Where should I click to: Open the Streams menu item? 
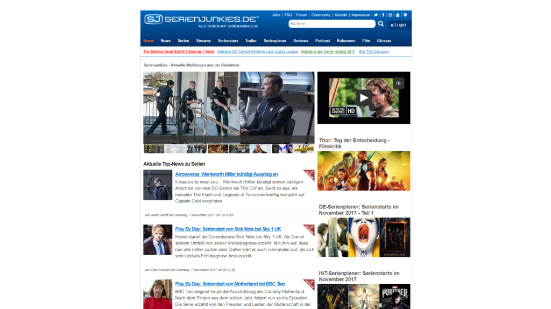tap(203, 41)
